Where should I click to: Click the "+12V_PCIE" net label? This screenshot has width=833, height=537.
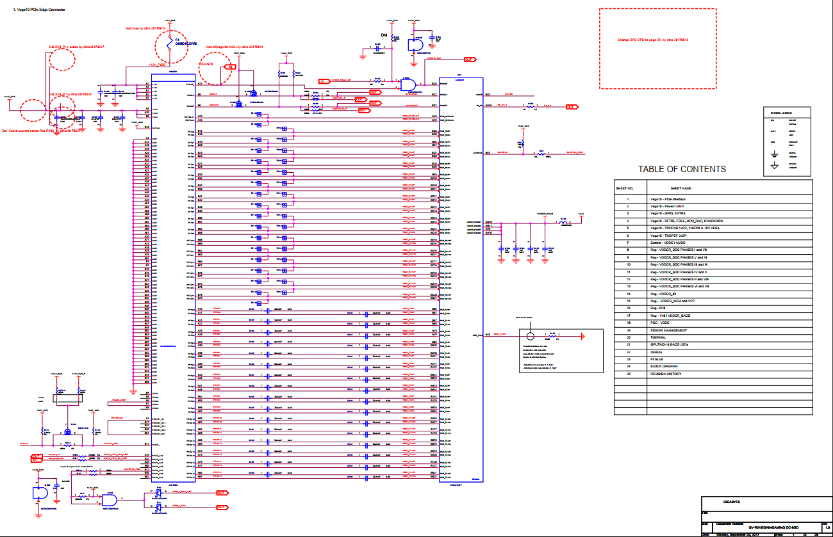pos(158,65)
